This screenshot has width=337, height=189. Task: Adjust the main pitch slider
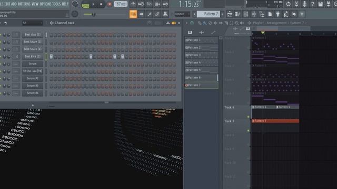105,14
